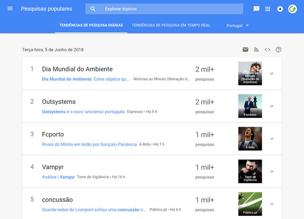Click 1 mil+ count for concussão
The image size is (304, 219).
[x=205, y=200]
